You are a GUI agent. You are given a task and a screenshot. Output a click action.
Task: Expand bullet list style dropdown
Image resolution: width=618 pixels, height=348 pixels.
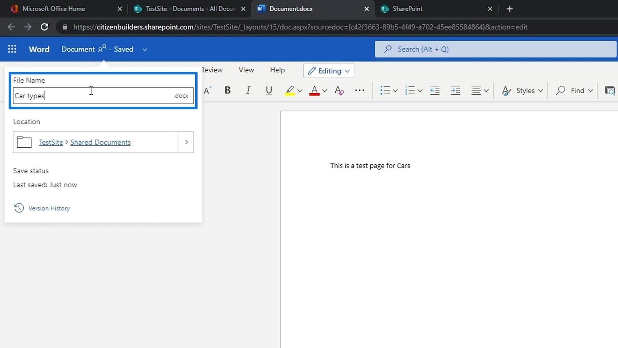[395, 91]
